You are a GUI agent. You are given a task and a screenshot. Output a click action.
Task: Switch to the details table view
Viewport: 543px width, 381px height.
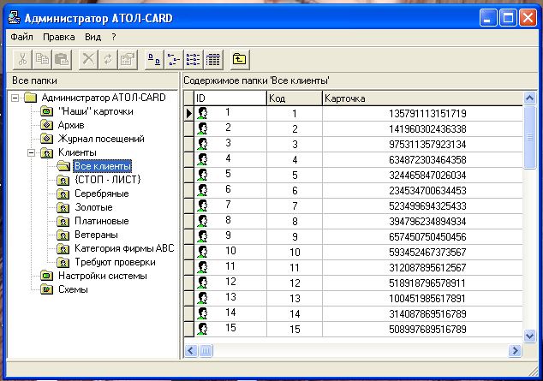212,59
